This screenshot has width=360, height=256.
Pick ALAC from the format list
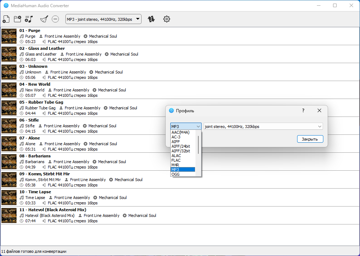[183, 156]
